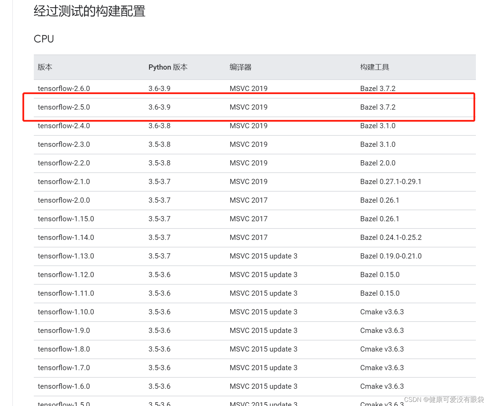489x406 pixels.
Task: Click the Bazel 0.27.1-0.29.1 cell
Action: [391, 182]
